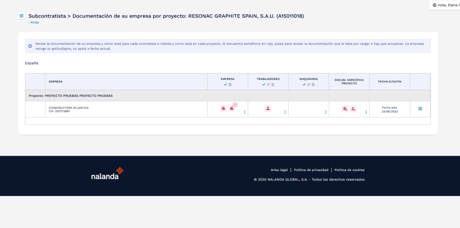The height and width of the screenshot is (228, 460).
Task: Open the hamburger menu beside the Subcontratista title
Action: [x=21, y=16]
